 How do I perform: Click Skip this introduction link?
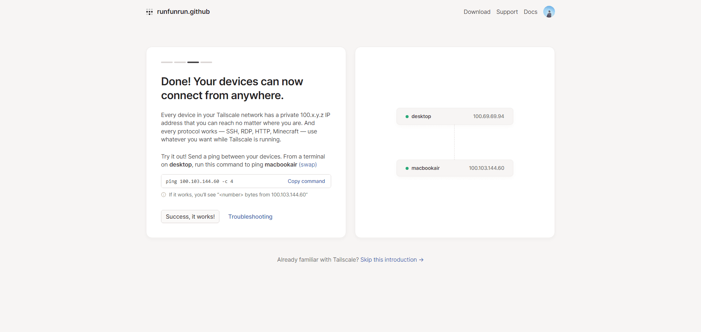(x=388, y=260)
